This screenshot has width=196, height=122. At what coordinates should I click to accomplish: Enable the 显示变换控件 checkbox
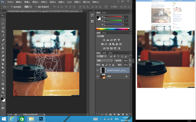36,7
